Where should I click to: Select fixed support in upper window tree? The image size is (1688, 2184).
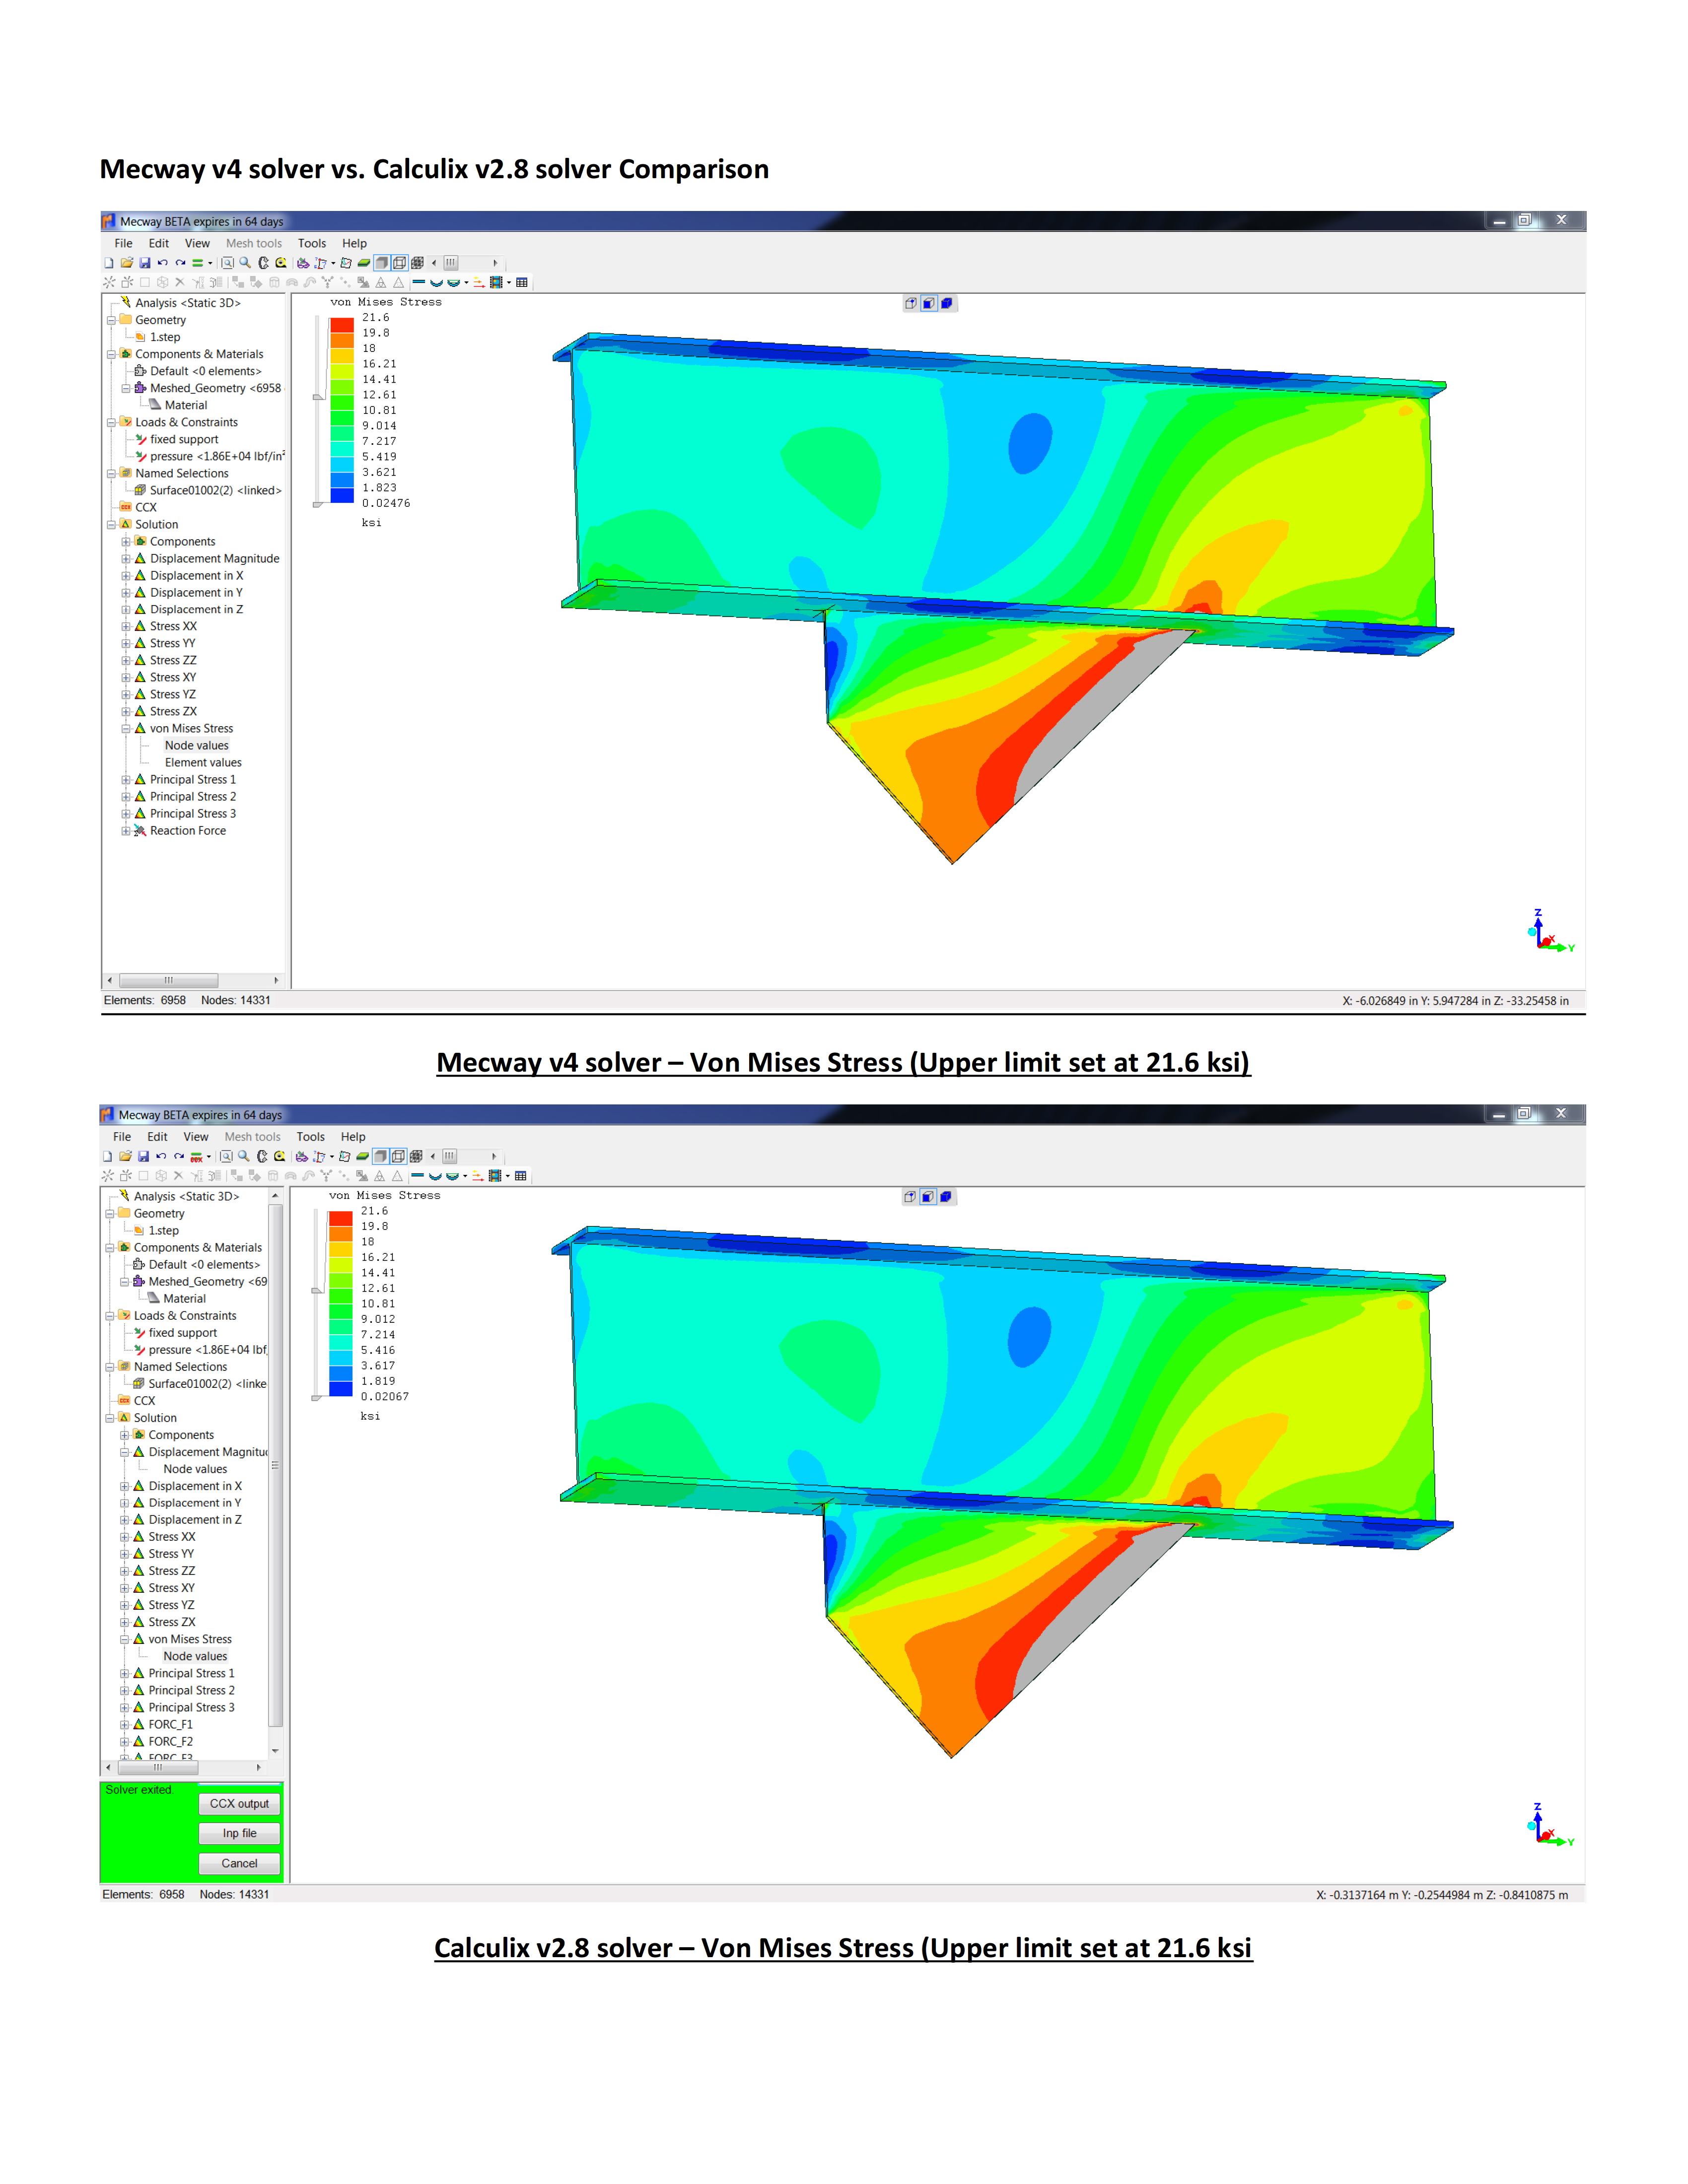pos(184,440)
